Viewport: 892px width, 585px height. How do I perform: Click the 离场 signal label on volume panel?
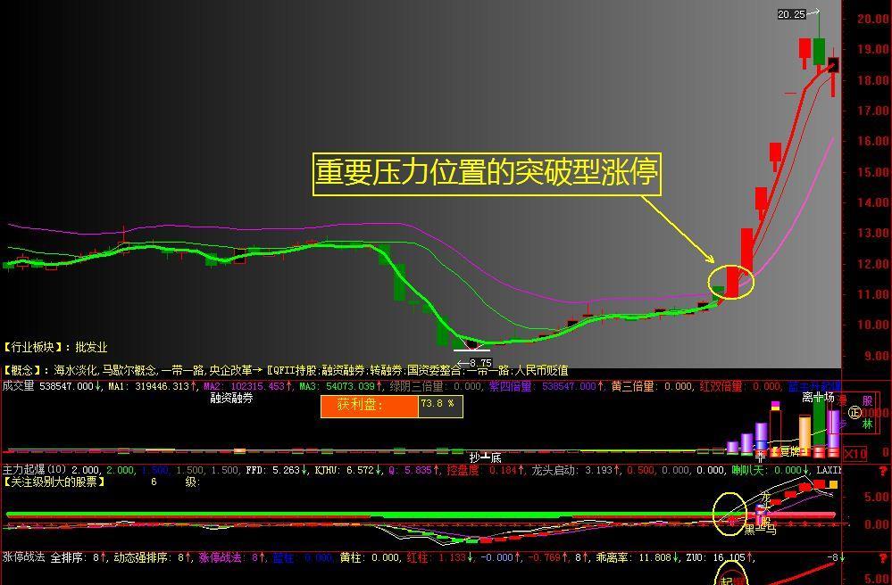[818, 397]
